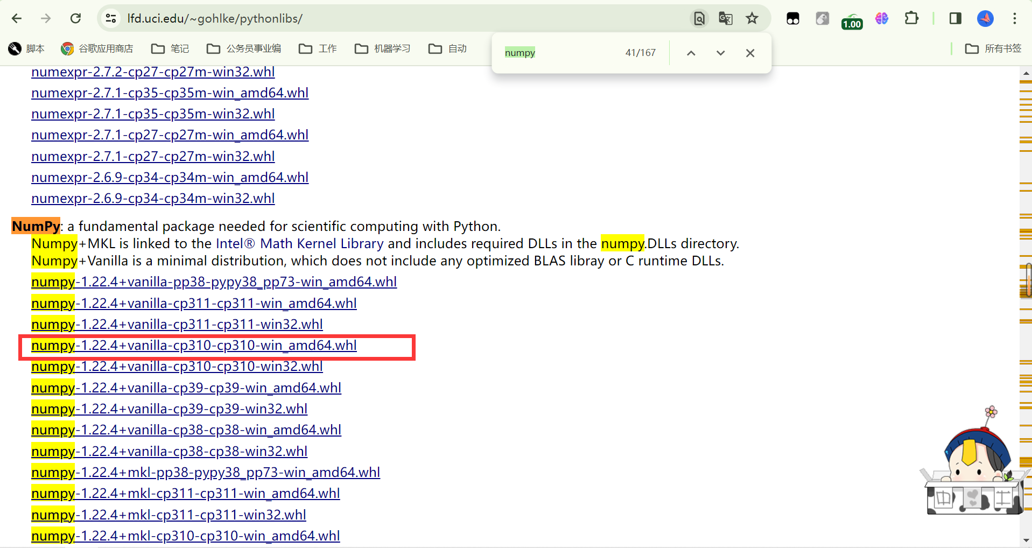Download numexpr-2.6.9-cp34-cp34m-win_amd64.whl

pyautogui.click(x=170, y=178)
